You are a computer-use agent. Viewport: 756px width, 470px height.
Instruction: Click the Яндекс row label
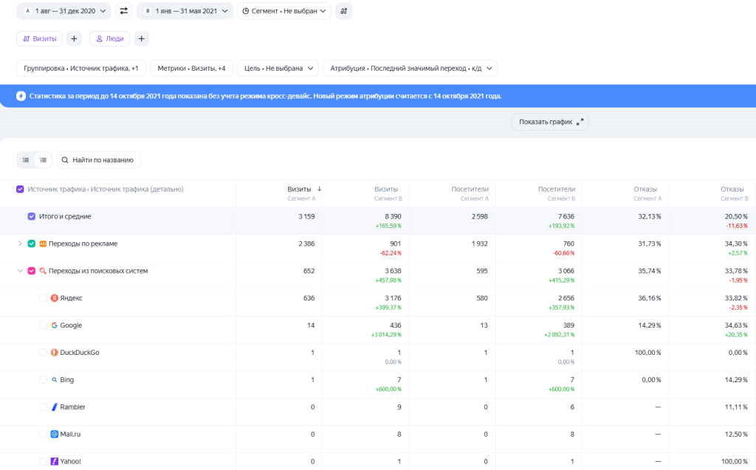pyautogui.click(x=72, y=298)
